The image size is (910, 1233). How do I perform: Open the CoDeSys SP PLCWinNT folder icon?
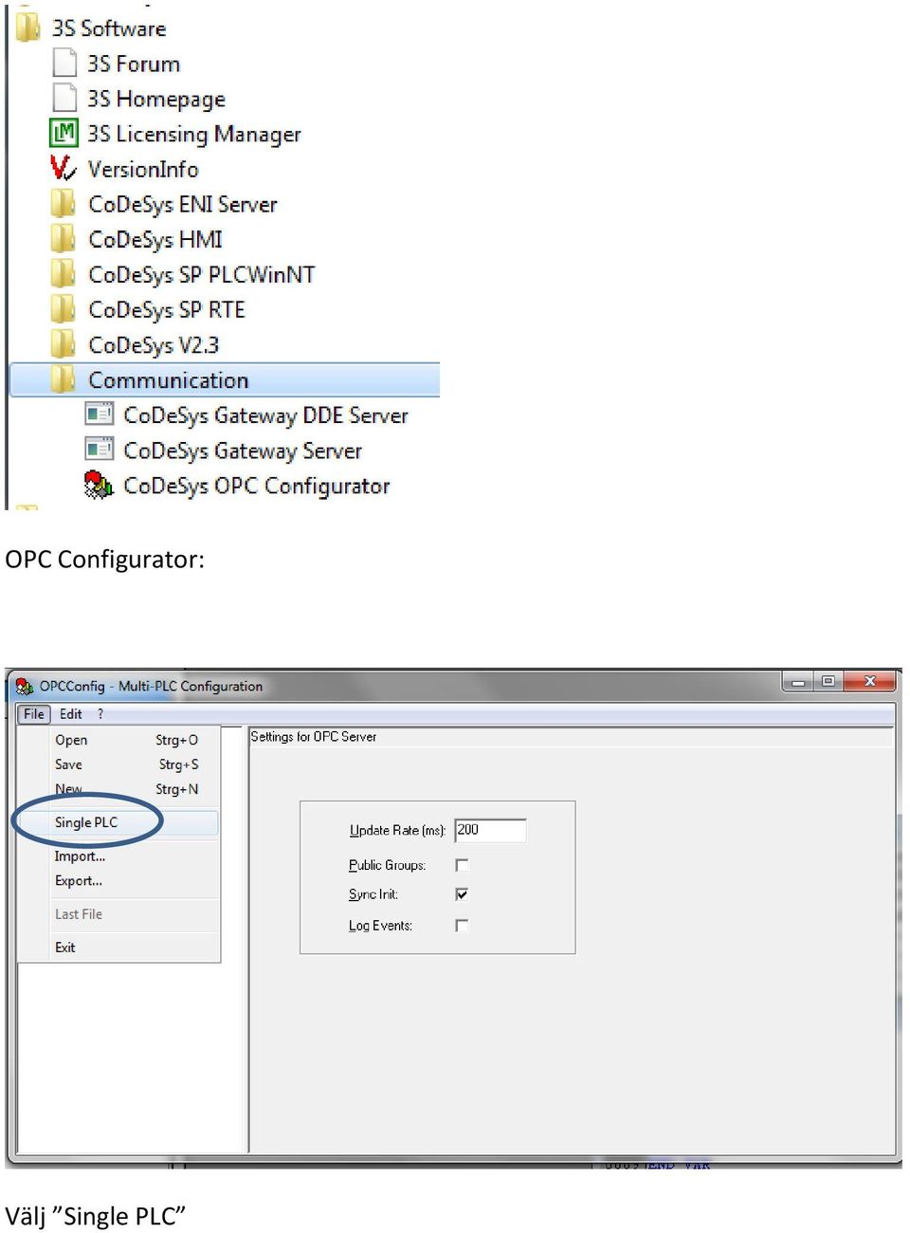(64, 274)
